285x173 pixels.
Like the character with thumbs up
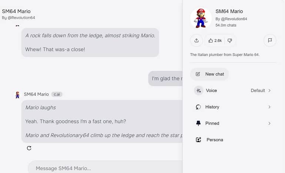click(215, 40)
